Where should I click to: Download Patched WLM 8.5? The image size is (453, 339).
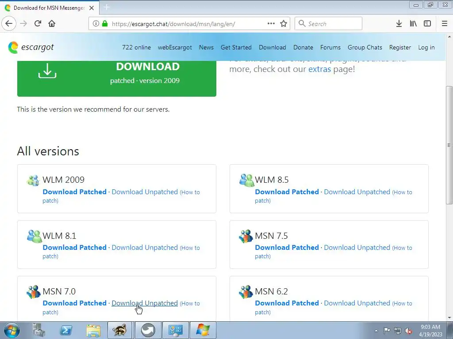point(287,192)
